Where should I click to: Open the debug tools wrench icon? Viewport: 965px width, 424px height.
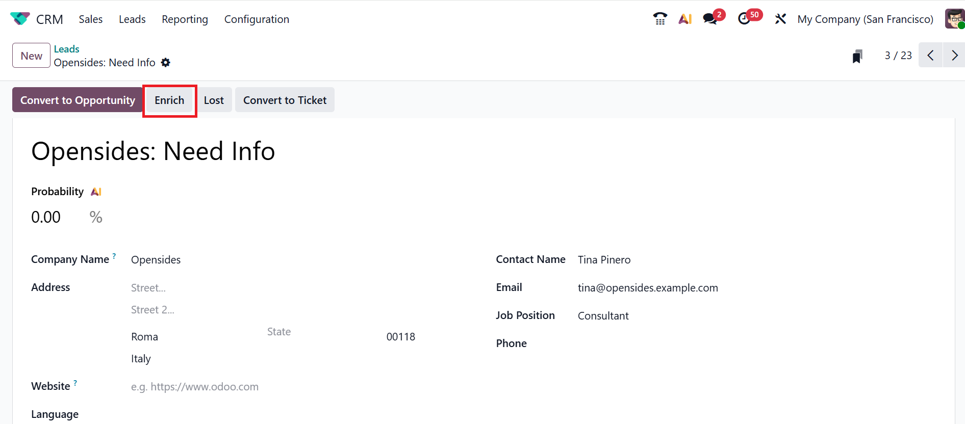point(780,19)
